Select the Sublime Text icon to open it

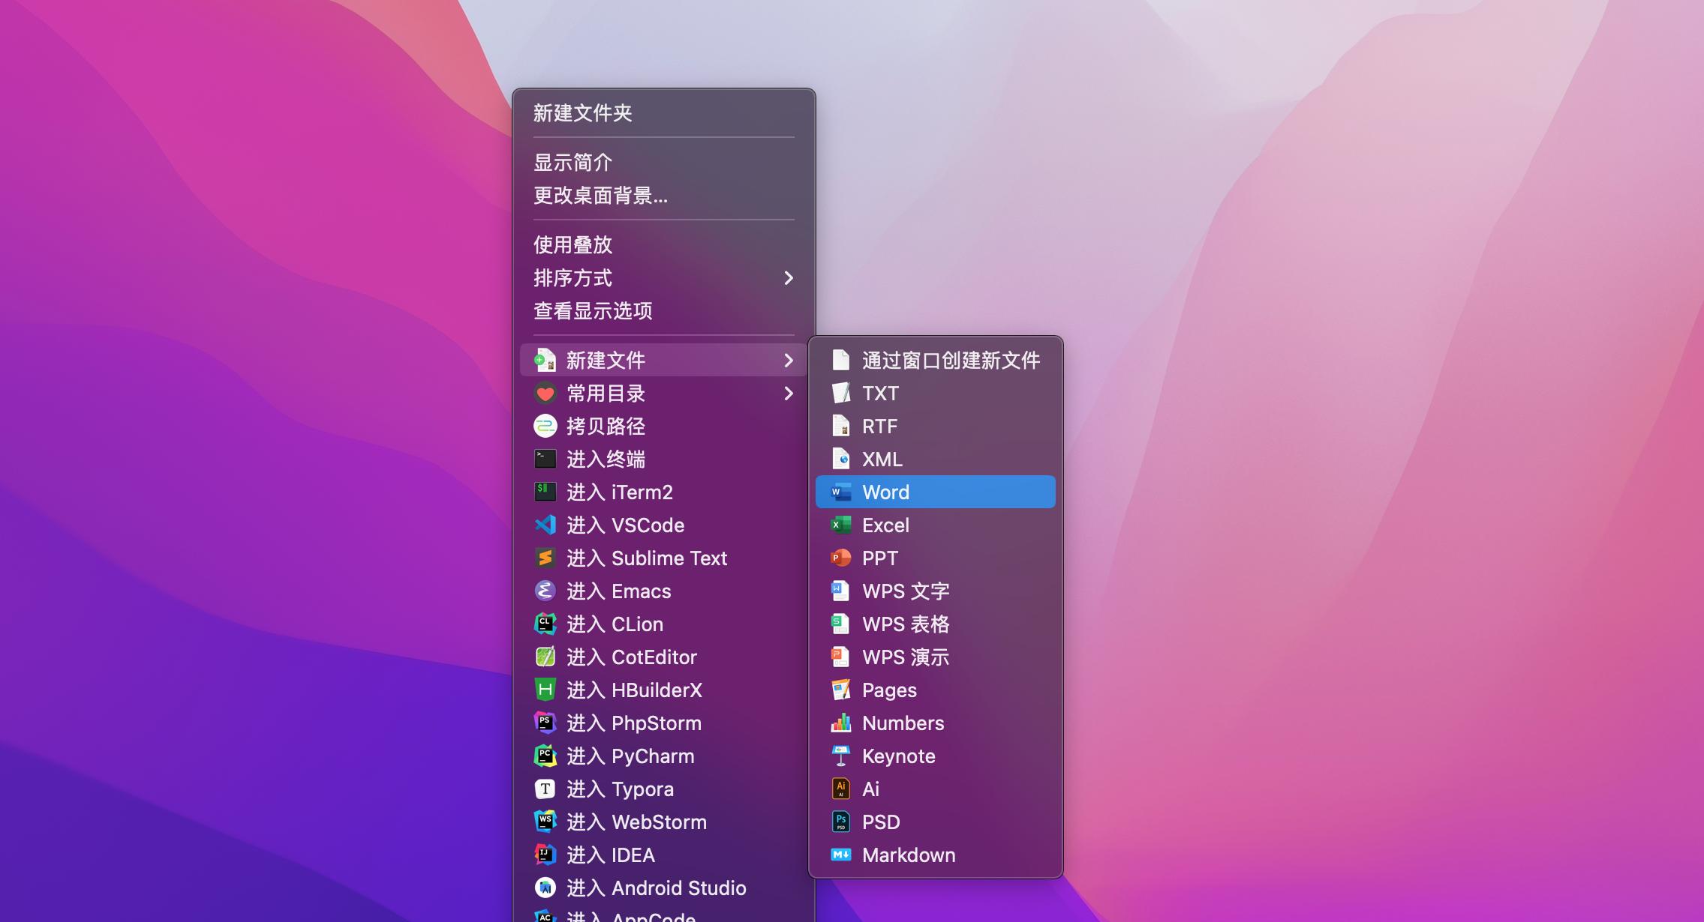coord(545,558)
